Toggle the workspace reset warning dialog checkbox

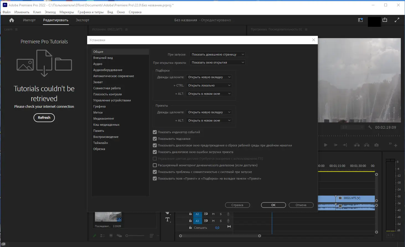(x=155, y=145)
